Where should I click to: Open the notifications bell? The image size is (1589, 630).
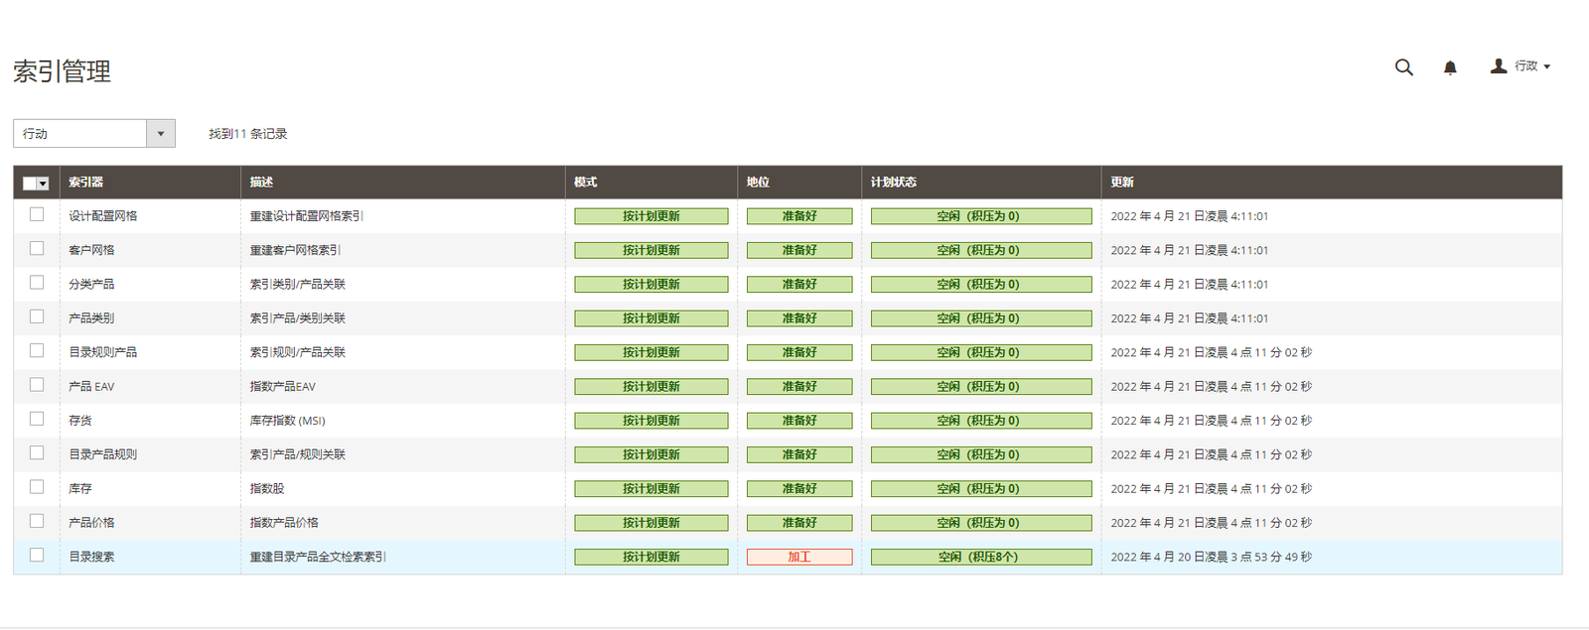[1450, 67]
